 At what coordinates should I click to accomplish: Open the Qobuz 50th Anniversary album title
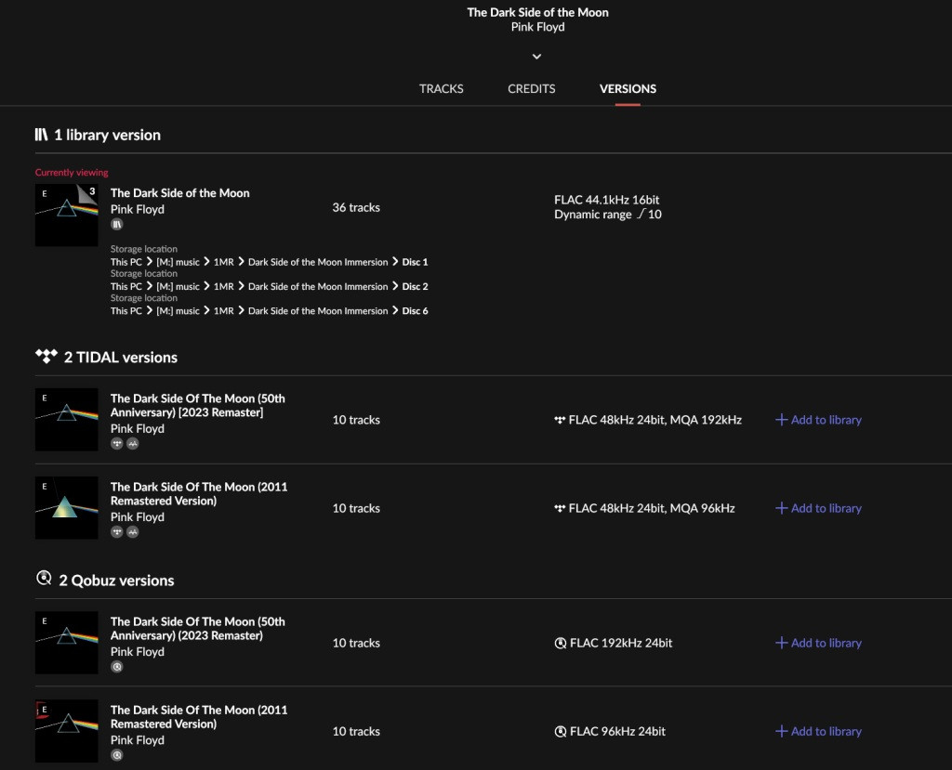click(197, 629)
